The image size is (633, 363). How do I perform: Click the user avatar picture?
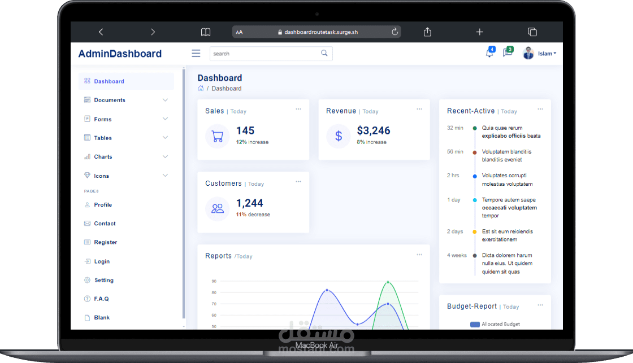pyautogui.click(x=528, y=53)
